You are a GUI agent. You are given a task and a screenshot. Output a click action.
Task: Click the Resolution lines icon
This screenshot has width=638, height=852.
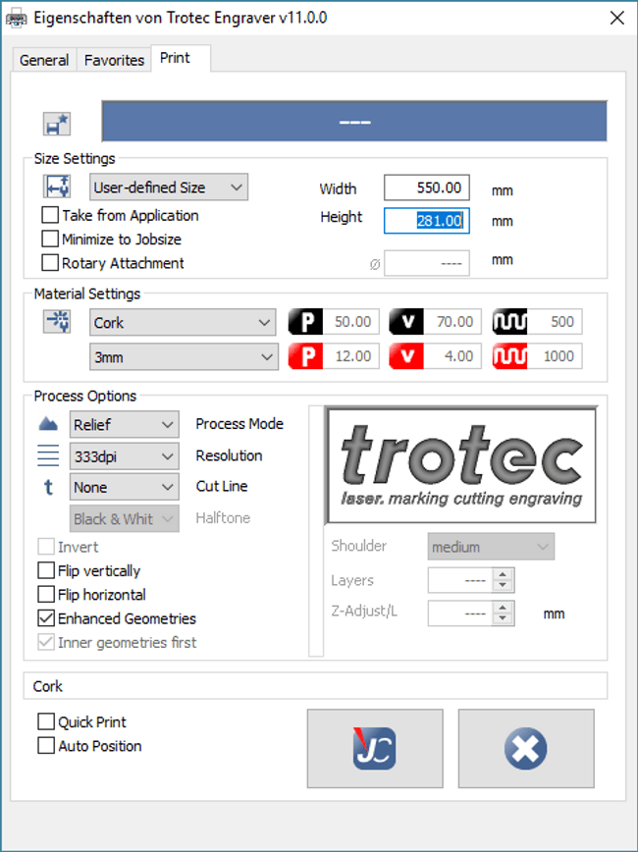(x=48, y=455)
